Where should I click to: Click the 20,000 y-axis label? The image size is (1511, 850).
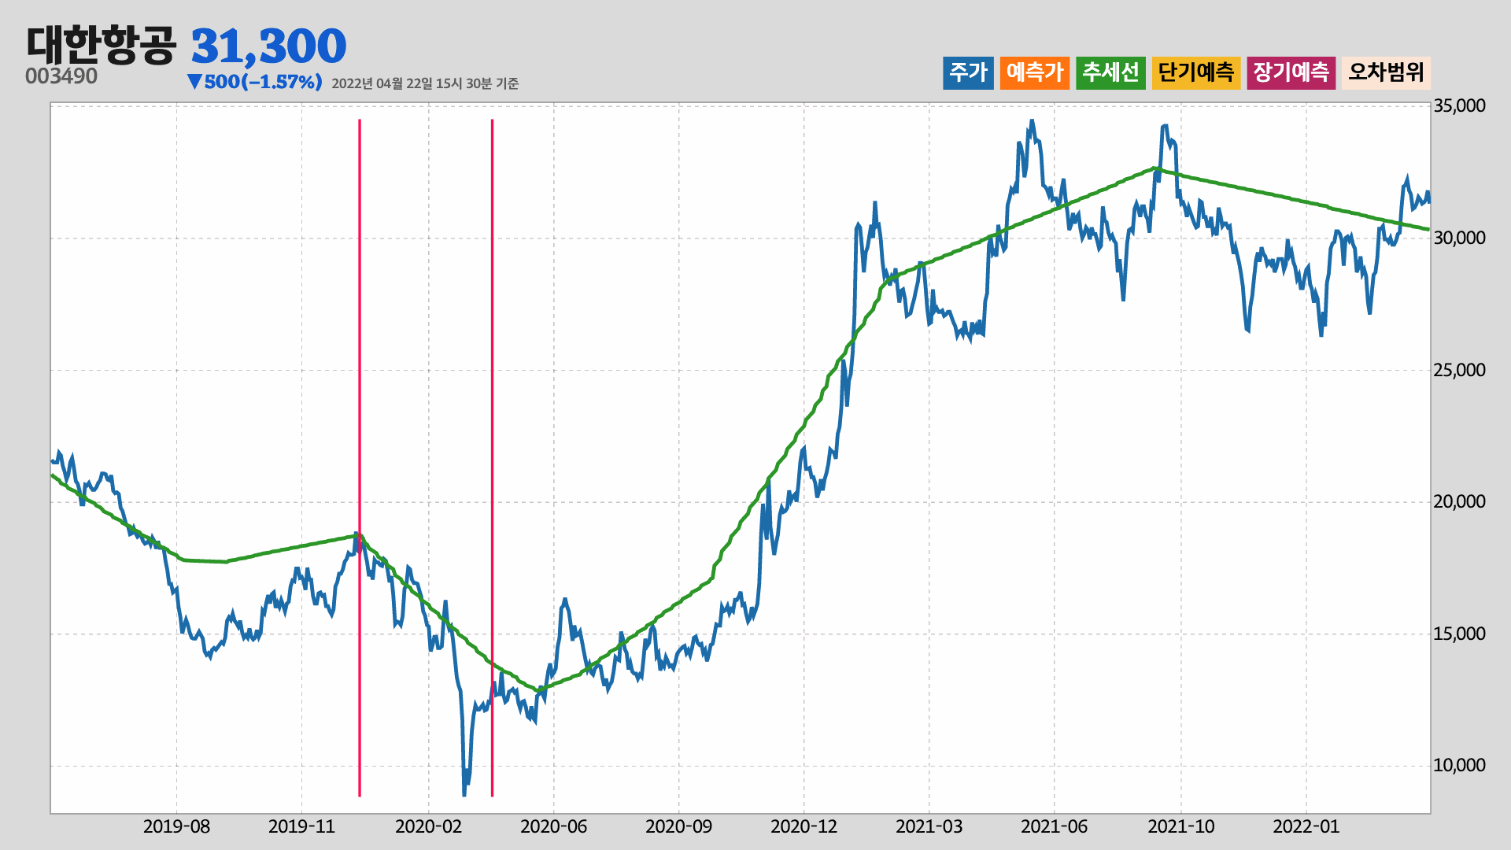pos(1459,501)
